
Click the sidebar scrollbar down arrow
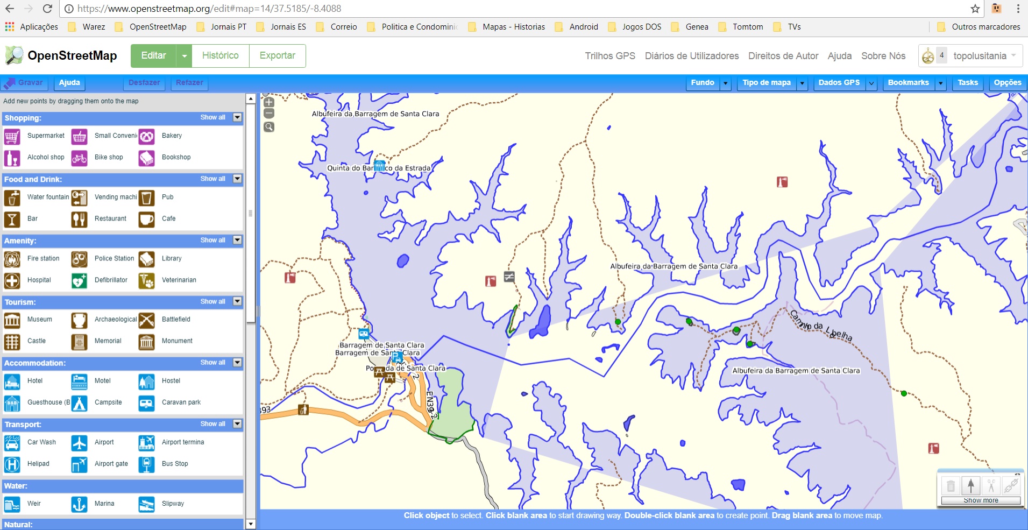(x=251, y=524)
